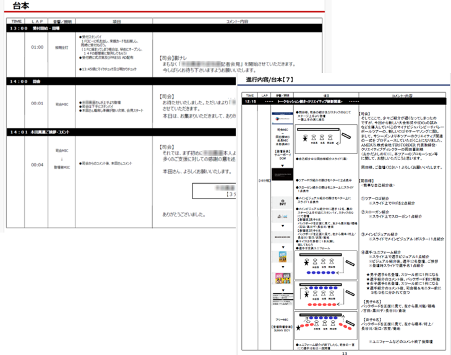Click 本田さん、よろしくお願いいたします line
Image resolution: width=451 pixels, height=355 pixels.
click(x=197, y=171)
